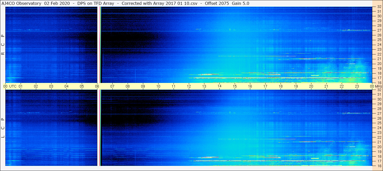The image size is (383, 171).
Task: Click the 09 hour time marker
Action: [143, 86]
